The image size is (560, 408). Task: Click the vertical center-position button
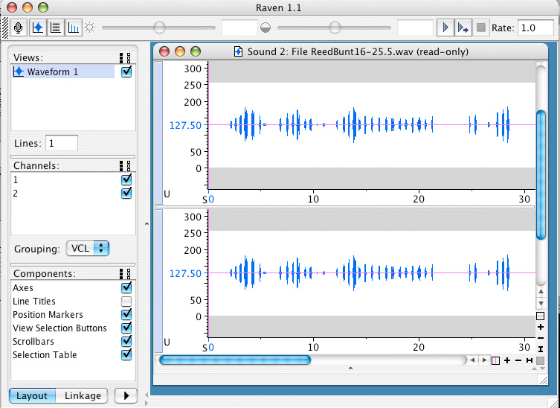point(541,316)
